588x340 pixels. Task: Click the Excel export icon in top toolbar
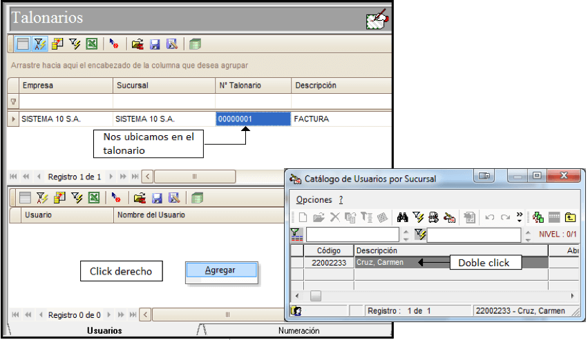click(92, 44)
